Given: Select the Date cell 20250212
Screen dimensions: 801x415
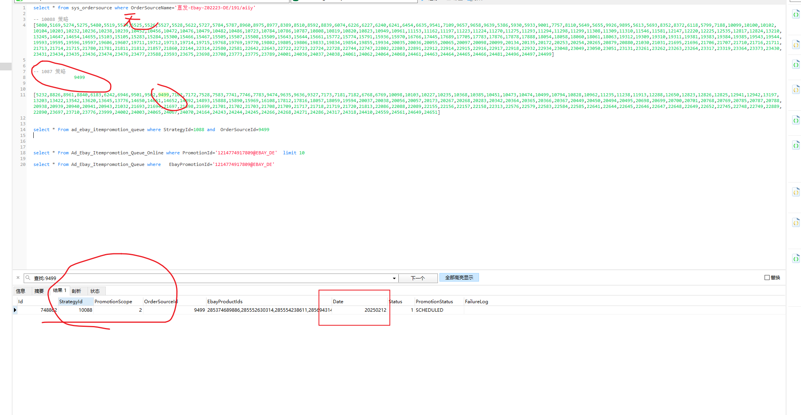Looking at the screenshot, I should click(x=360, y=310).
